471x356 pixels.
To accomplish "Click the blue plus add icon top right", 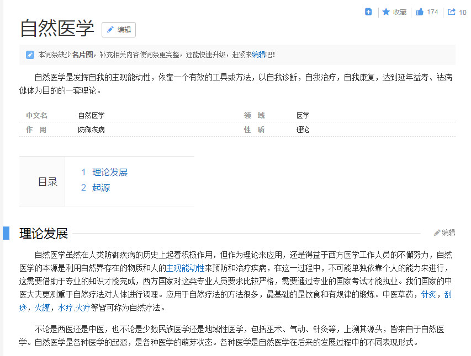I will click(368, 11).
